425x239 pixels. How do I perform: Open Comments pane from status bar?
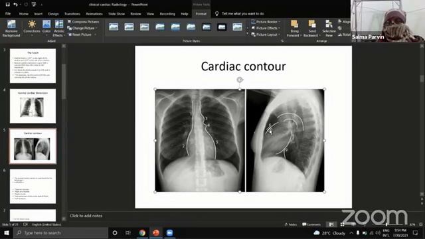(x=311, y=224)
